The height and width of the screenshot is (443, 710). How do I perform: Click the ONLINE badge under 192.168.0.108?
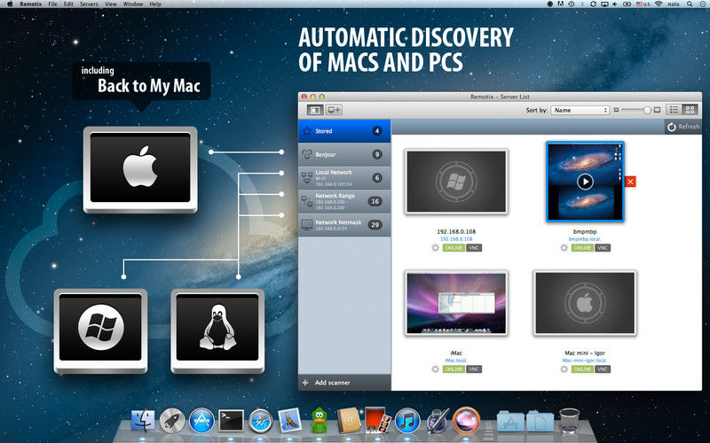coord(454,248)
